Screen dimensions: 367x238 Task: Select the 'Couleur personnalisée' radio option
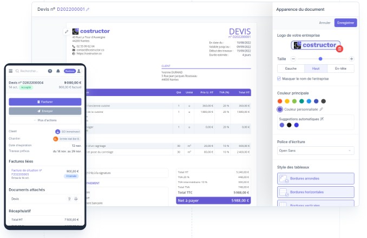click(x=280, y=109)
